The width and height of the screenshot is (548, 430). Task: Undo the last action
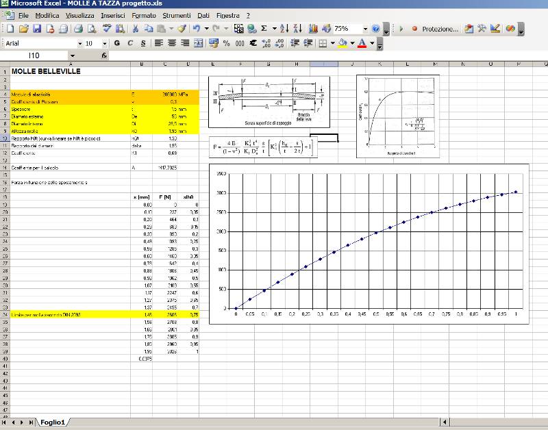pos(197,29)
